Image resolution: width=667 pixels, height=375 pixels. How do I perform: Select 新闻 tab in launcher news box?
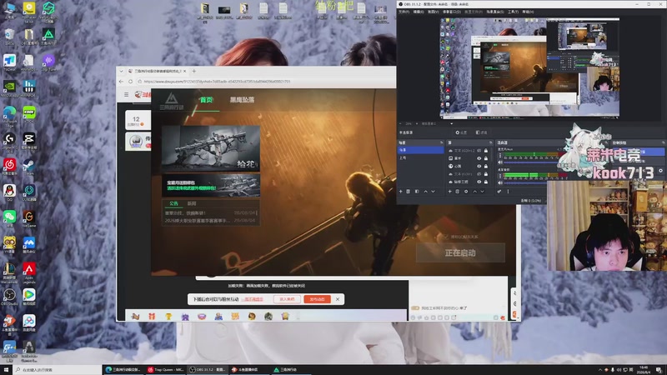[x=192, y=203]
